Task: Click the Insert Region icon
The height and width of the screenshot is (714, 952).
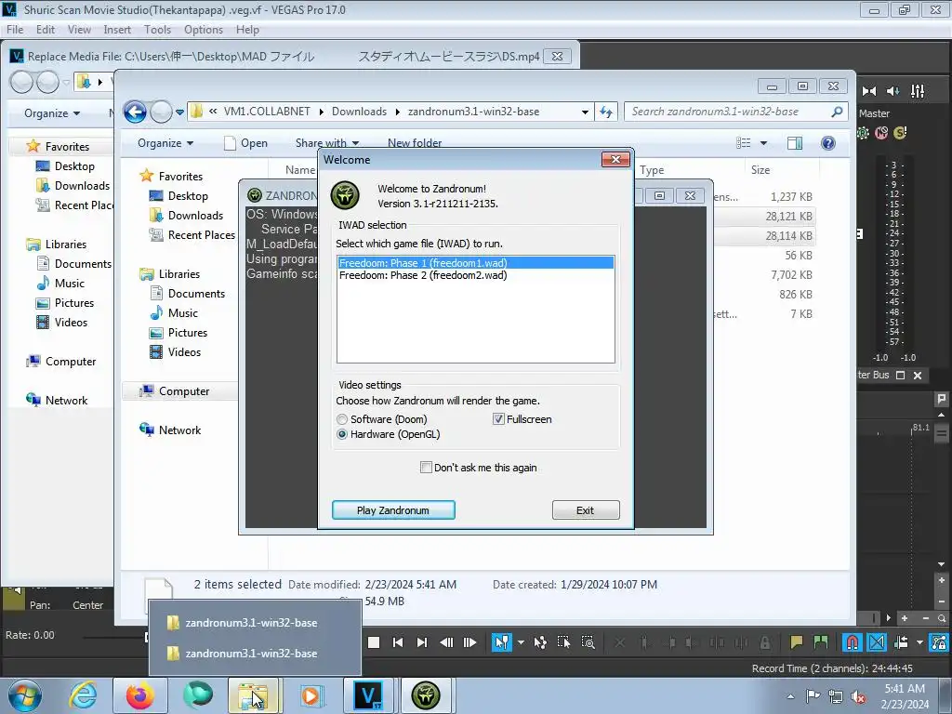Action: (x=820, y=642)
